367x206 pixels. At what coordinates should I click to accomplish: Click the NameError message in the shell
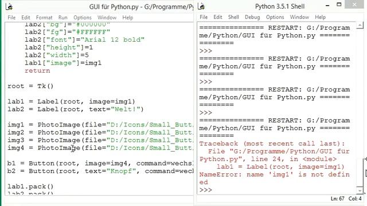pos(274,178)
